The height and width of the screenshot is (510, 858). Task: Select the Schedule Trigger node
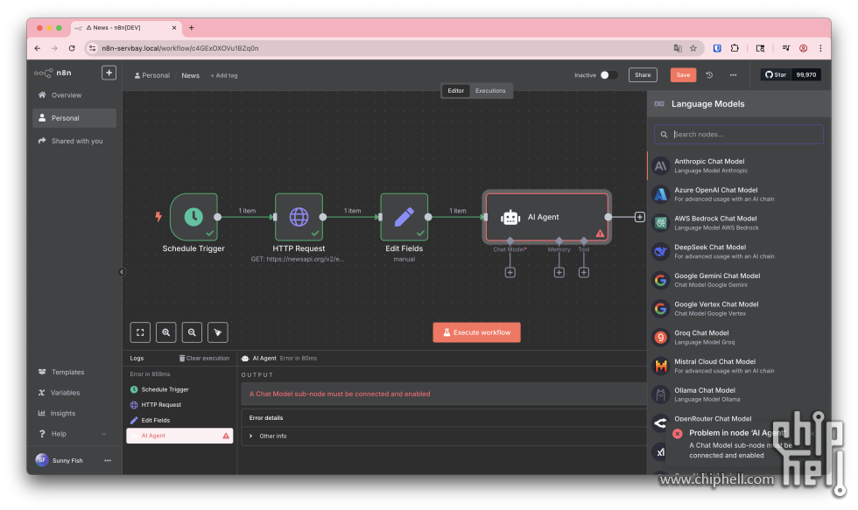click(193, 217)
